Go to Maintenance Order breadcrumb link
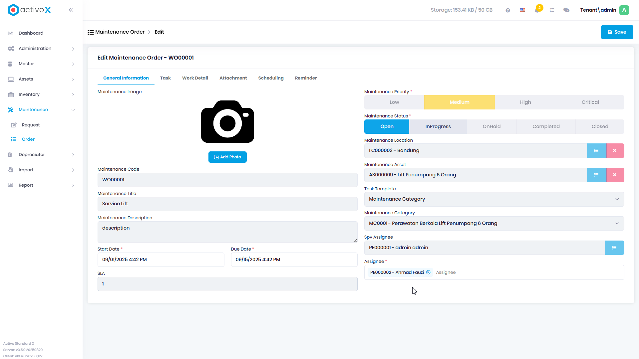The height and width of the screenshot is (359, 639). (x=120, y=32)
